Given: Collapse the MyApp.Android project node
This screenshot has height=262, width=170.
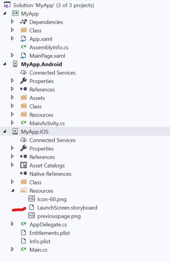Looking at the screenshot, I should 5,64.
